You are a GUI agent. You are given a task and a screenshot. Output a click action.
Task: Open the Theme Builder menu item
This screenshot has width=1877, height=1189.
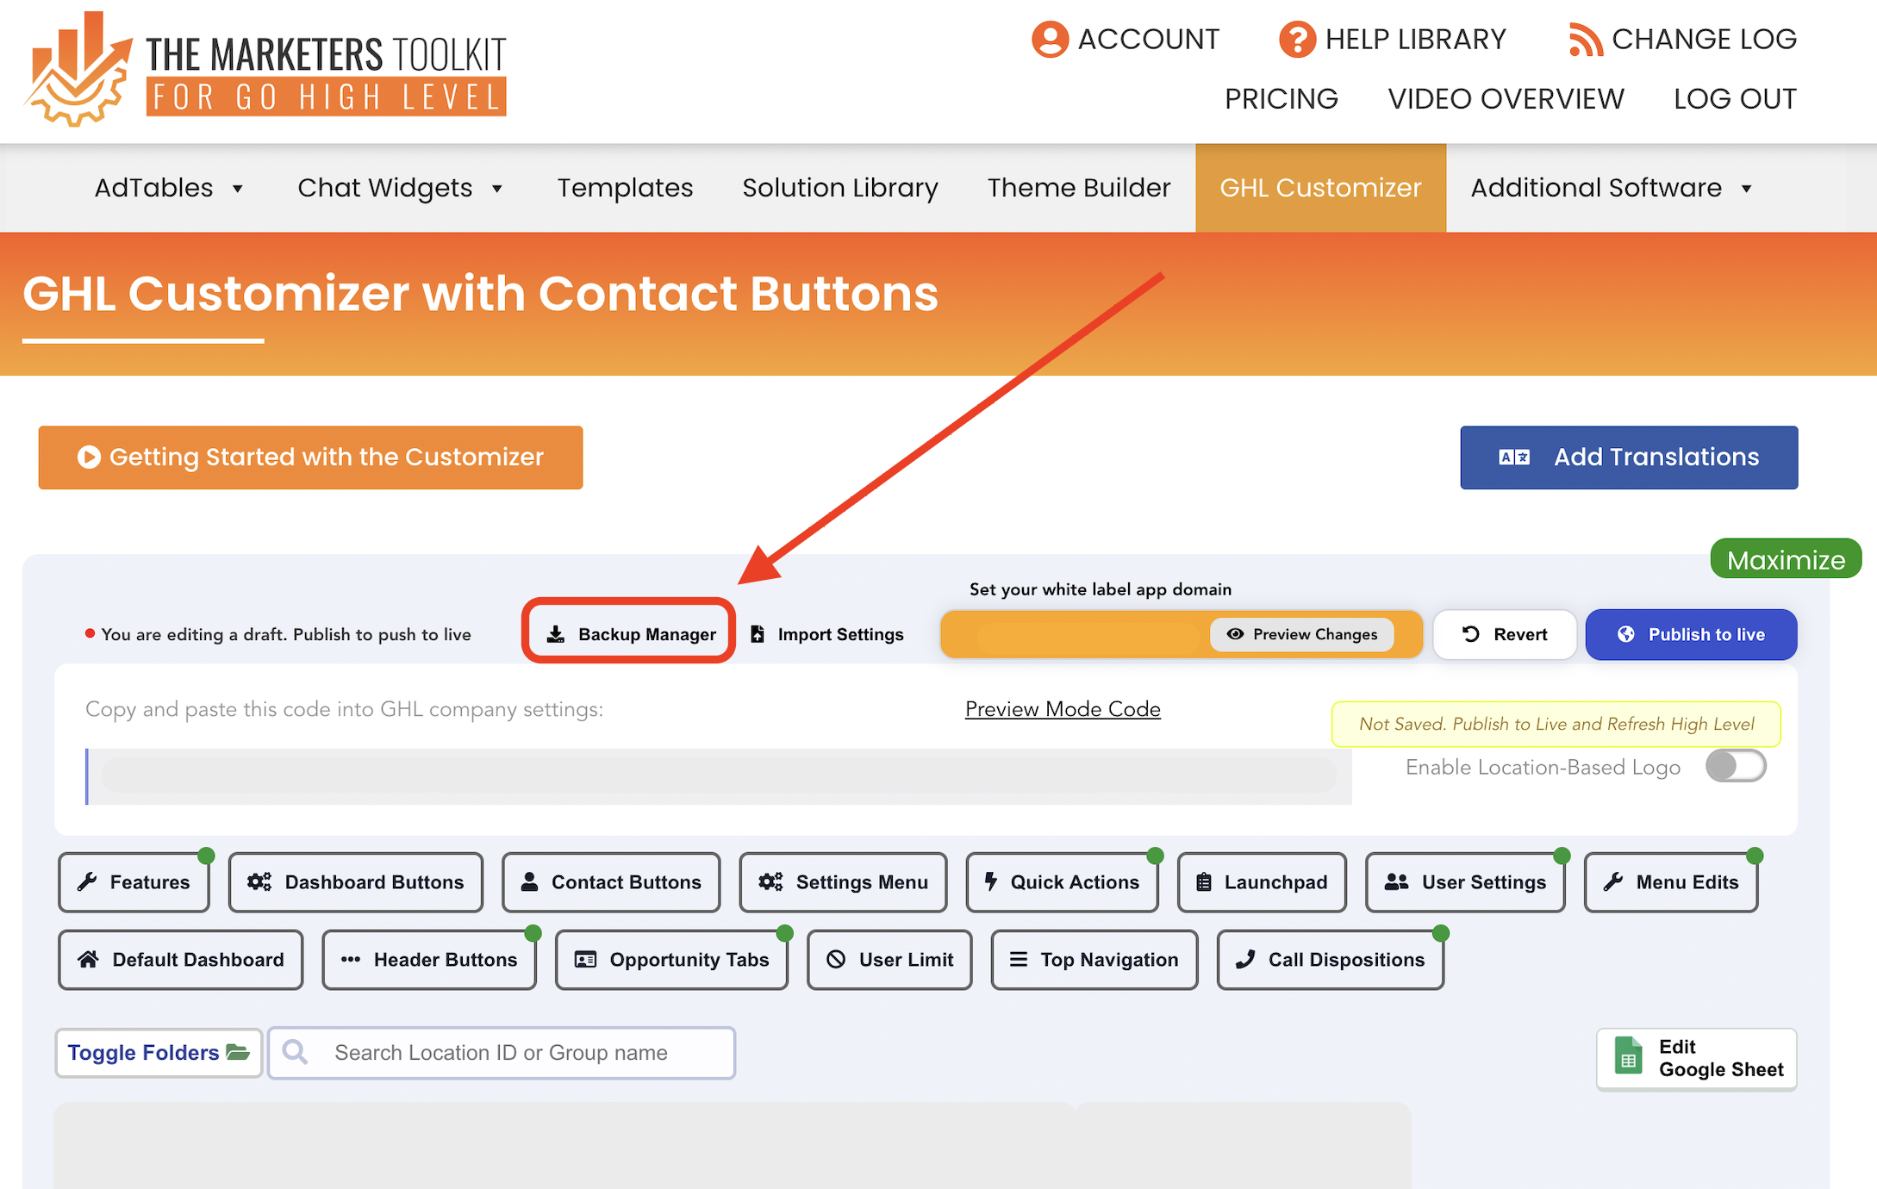pos(1079,188)
